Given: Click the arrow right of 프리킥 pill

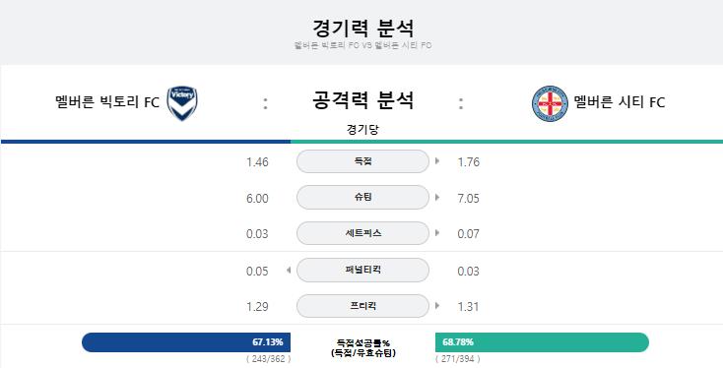Looking at the screenshot, I should [x=437, y=306].
